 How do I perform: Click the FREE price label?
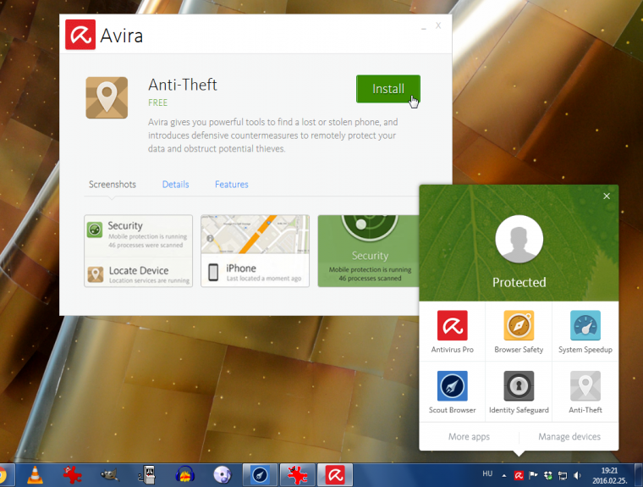(x=158, y=102)
